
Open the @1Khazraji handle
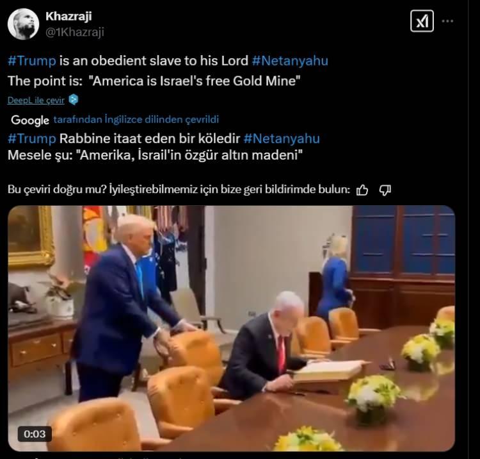tap(75, 32)
